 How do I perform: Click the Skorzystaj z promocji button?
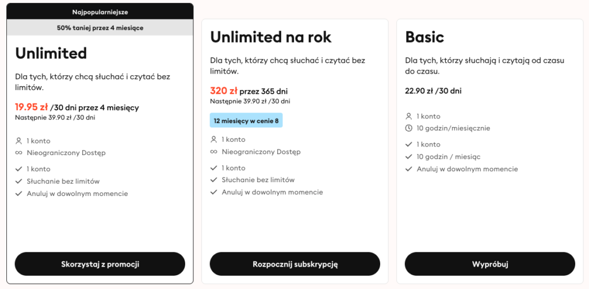(x=100, y=264)
